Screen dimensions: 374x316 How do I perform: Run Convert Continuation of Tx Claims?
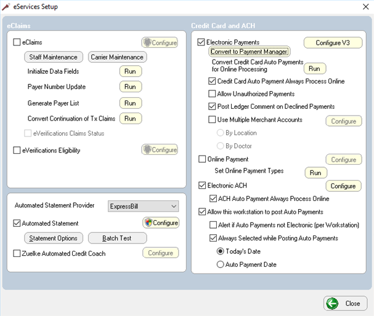131,119
